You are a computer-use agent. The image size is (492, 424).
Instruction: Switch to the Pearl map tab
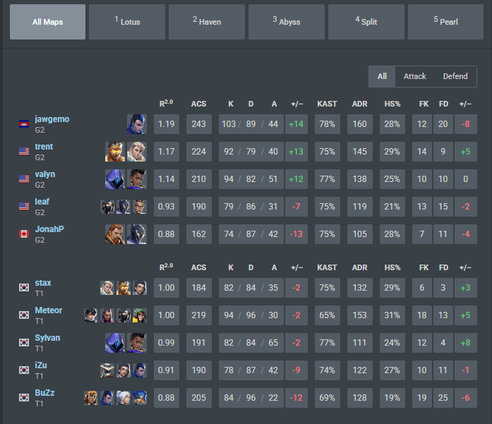pos(445,22)
